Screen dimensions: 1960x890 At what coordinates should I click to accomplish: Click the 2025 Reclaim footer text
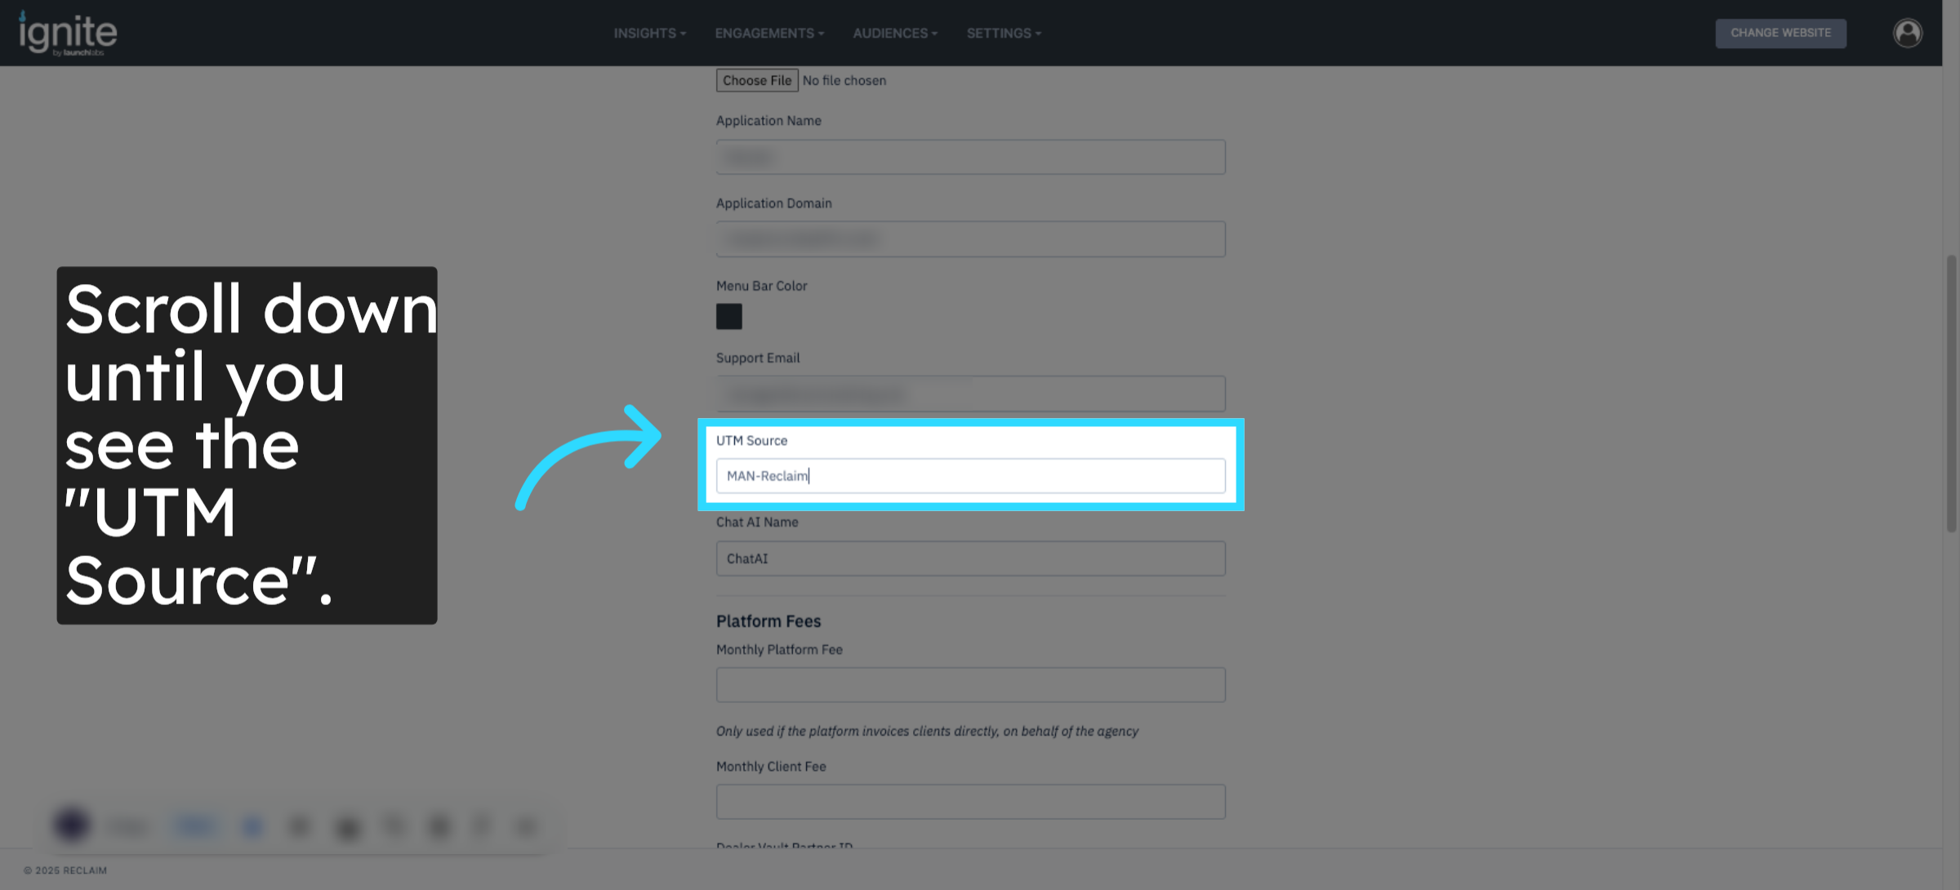point(65,870)
